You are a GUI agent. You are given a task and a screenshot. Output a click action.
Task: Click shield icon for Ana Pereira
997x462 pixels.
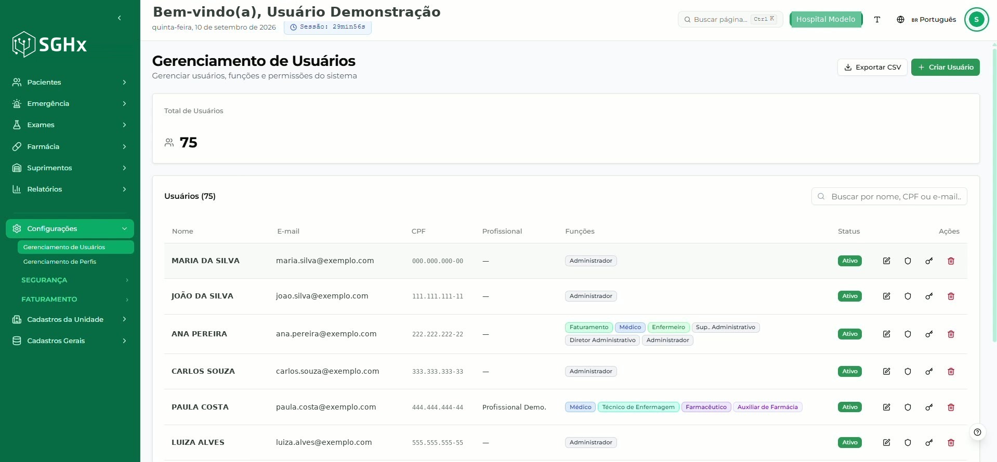[x=908, y=334]
